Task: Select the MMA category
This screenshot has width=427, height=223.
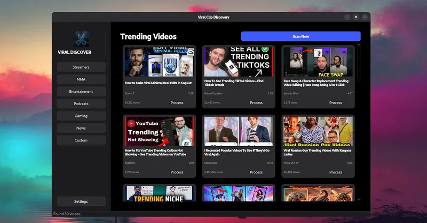Action: 81,79
